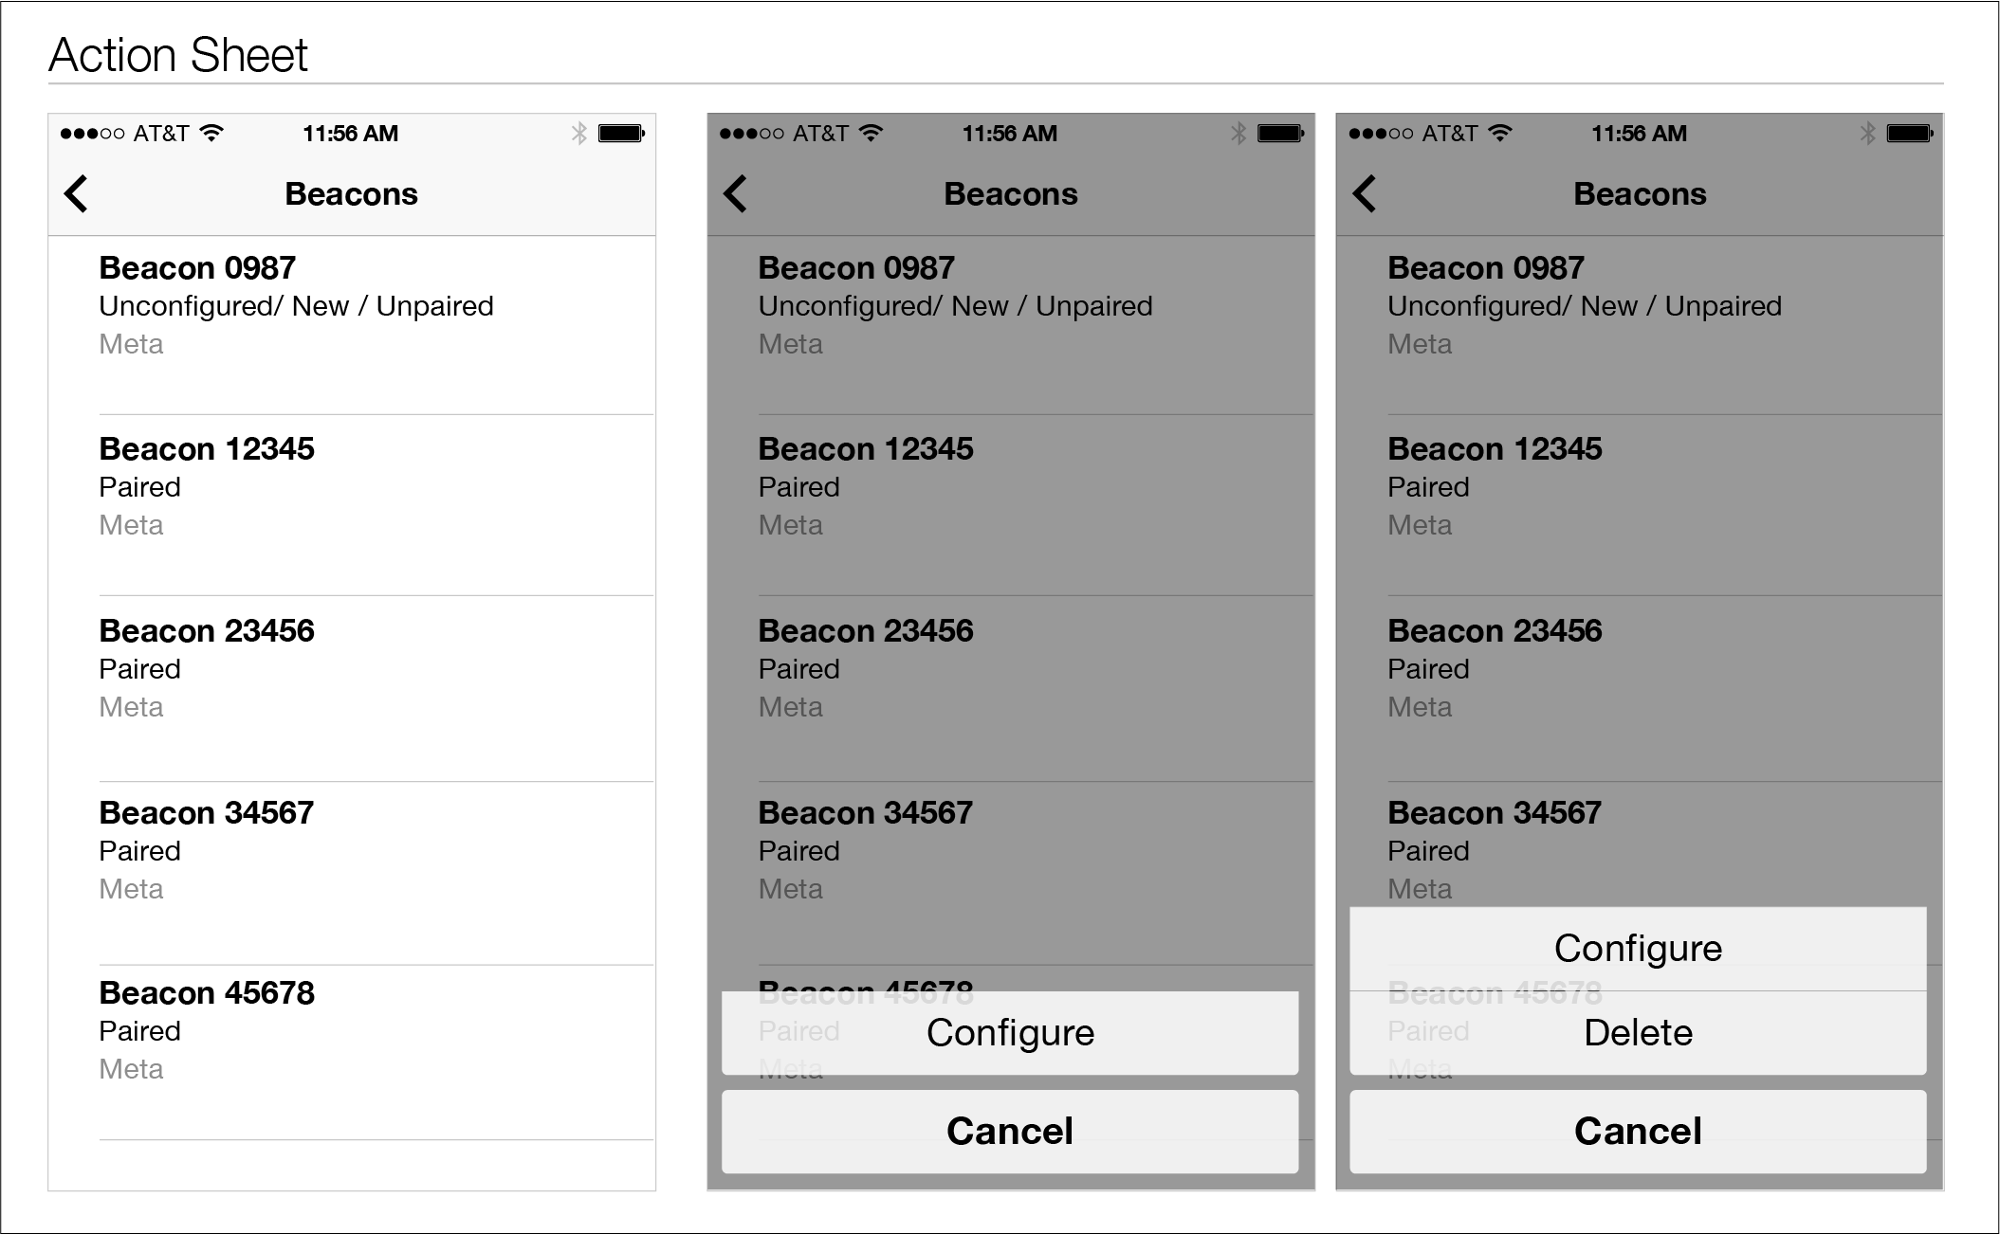Screen dimensions: 2000x1234
Task: Click the Beacons title in the first phone
Action: click(351, 194)
